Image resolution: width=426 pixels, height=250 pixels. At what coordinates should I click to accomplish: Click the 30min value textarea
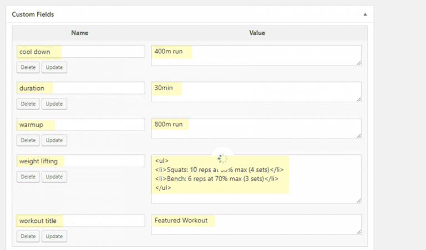(256, 92)
